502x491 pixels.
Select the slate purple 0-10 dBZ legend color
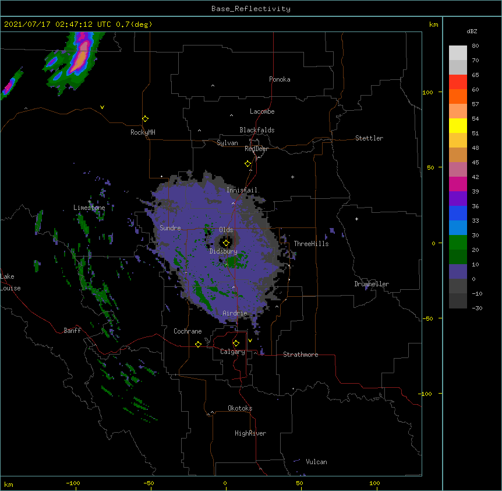click(458, 272)
